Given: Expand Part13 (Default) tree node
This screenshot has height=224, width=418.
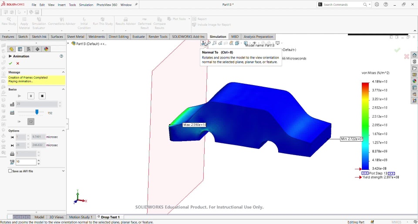Looking at the screenshot, I should 68,43.
